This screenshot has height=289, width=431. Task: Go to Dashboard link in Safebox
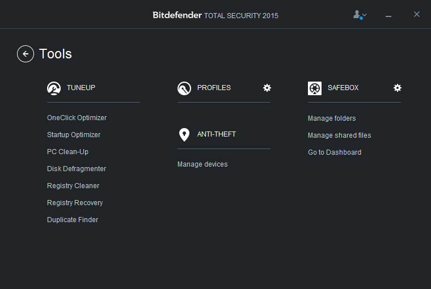point(335,152)
